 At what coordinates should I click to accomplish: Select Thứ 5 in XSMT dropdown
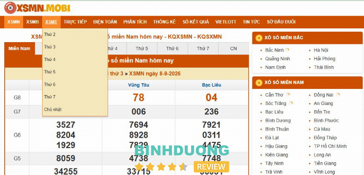(75, 72)
